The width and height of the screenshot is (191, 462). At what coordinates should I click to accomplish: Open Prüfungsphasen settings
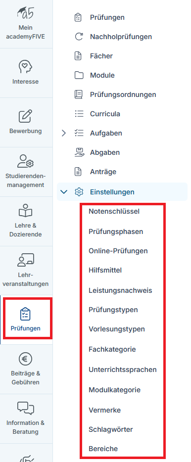(x=116, y=231)
